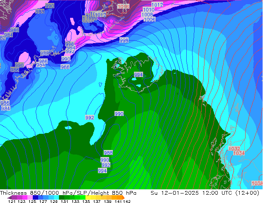263x203 pixels.
Task: Click the '988' label inside the southern low
Action: 108,153
